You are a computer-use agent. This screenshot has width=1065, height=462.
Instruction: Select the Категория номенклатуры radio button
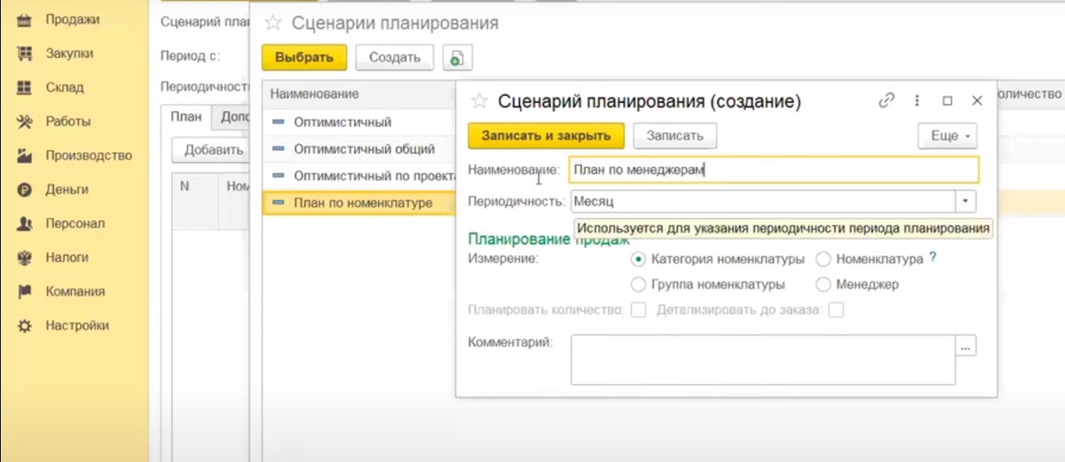tap(637, 260)
